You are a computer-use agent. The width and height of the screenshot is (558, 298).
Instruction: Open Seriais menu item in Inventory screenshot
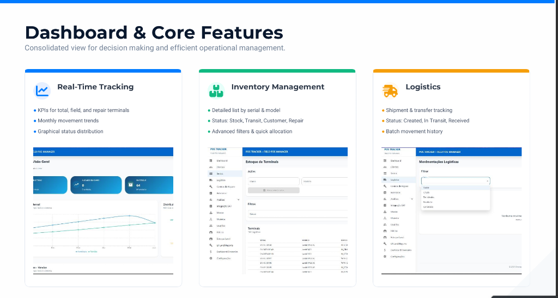pos(225,173)
